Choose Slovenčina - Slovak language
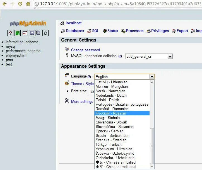The height and width of the screenshot is (170, 202). pyautogui.click(x=122, y=122)
